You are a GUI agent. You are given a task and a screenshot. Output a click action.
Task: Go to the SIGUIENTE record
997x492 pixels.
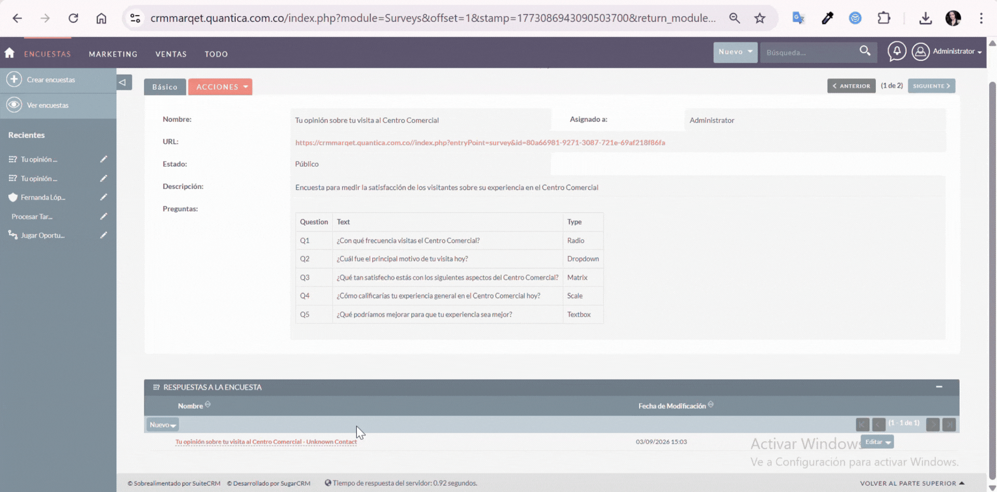[931, 86]
